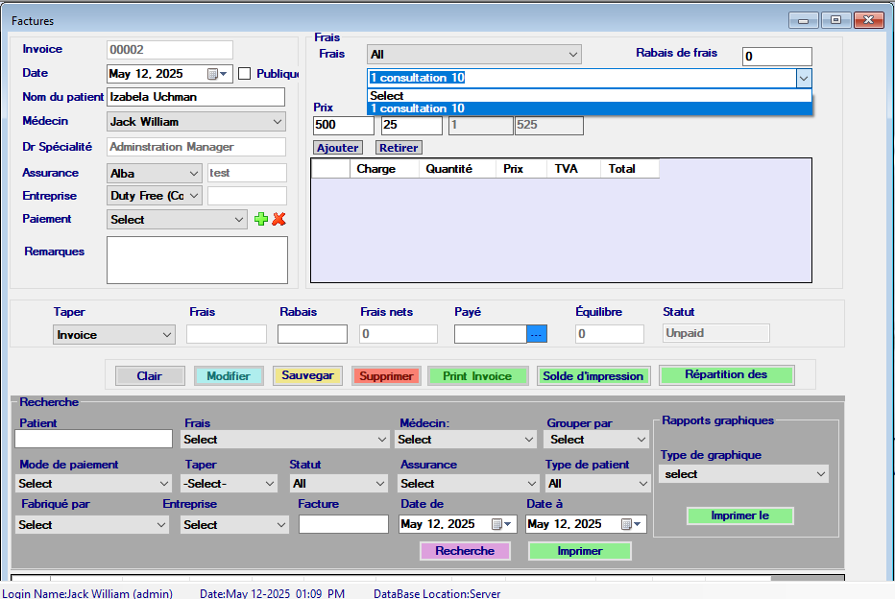This screenshot has width=895, height=599.
Task: Click the blue ellipsis button beside Payé
Action: coord(537,334)
